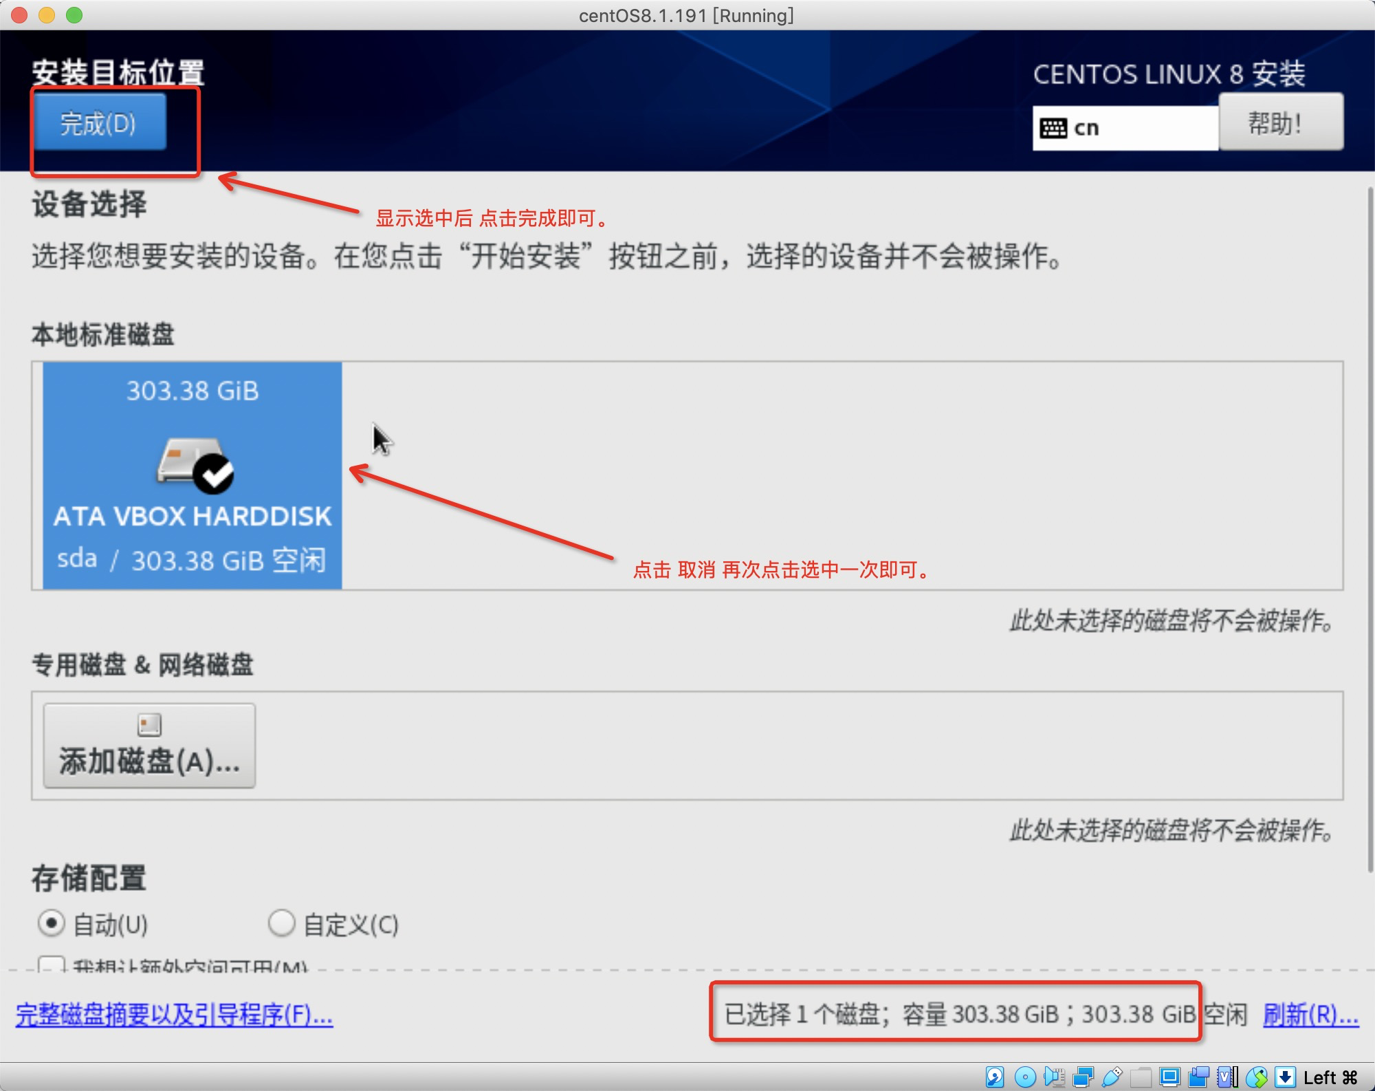
Task: Toggle the extra space availability checkbox
Action: coord(52,965)
